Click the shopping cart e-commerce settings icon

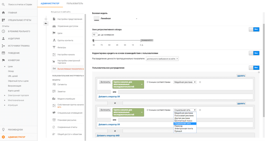click(x=54, y=62)
